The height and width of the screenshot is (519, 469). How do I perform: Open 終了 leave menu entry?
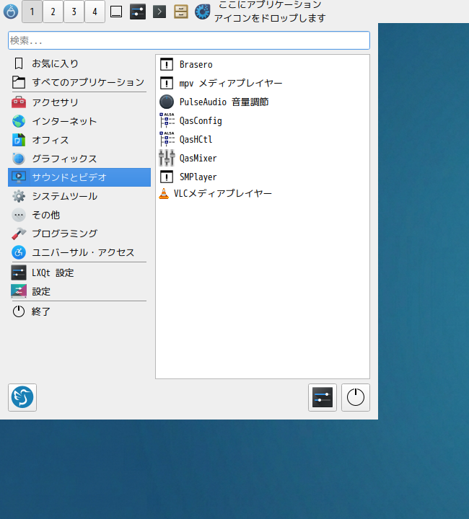[79, 312]
